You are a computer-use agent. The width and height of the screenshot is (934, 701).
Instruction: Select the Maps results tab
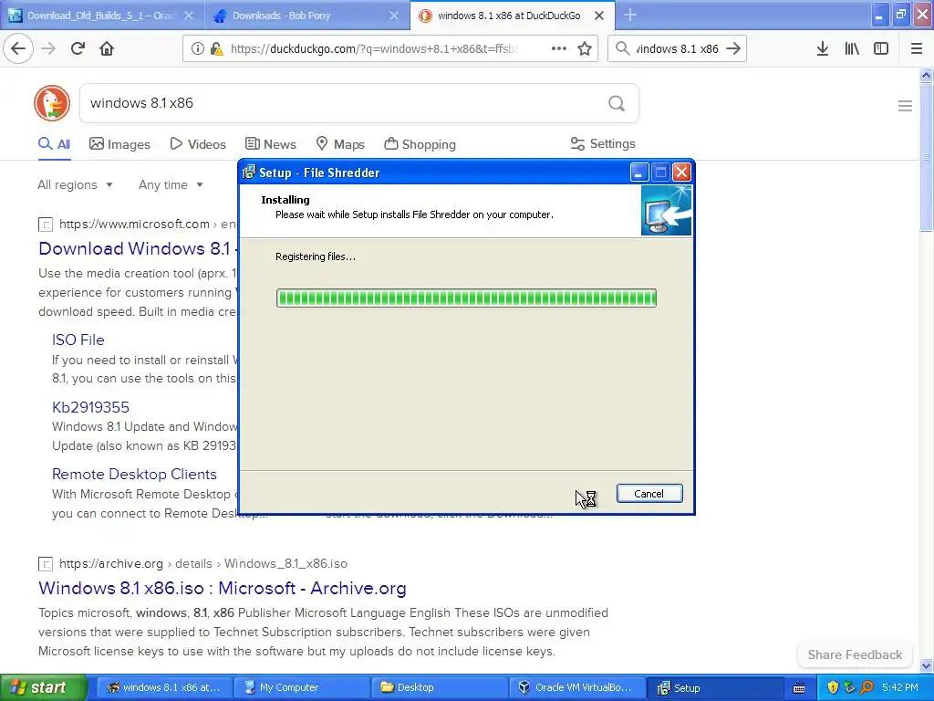click(339, 144)
